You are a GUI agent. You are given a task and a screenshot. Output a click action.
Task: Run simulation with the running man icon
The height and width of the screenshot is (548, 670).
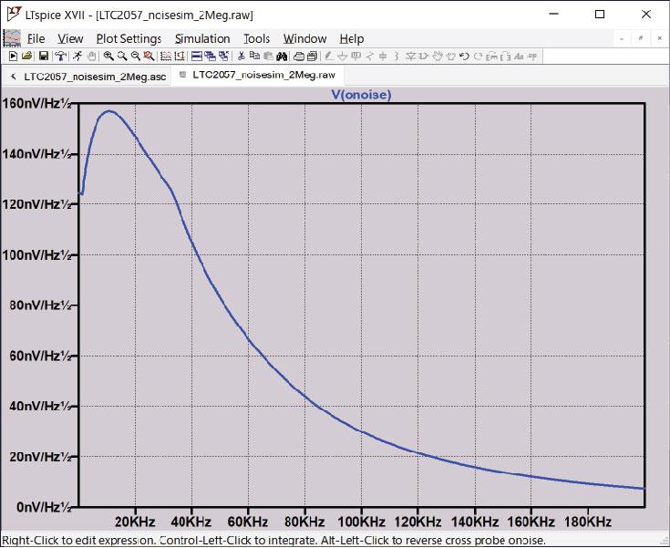click(78, 56)
